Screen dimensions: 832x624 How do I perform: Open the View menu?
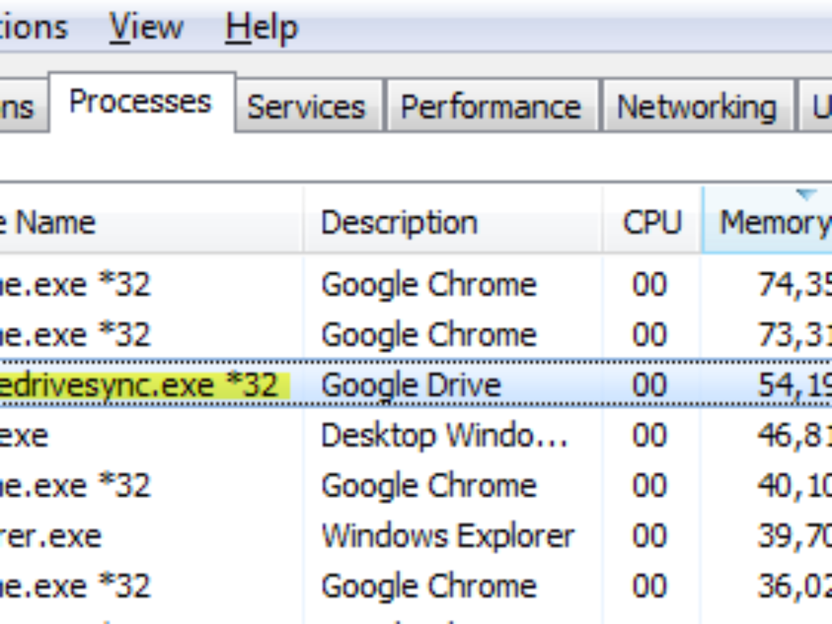point(146,28)
